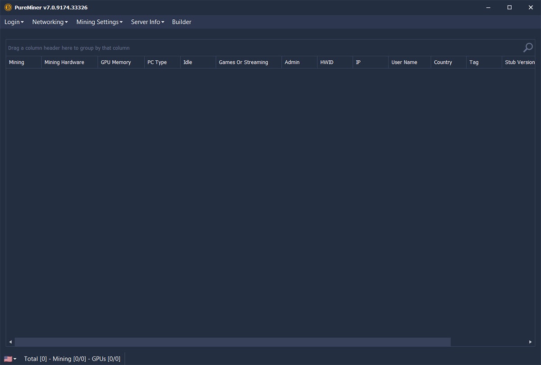Expand the Networking menu
The width and height of the screenshot is (541, 365).
click(x=50, y=22)
